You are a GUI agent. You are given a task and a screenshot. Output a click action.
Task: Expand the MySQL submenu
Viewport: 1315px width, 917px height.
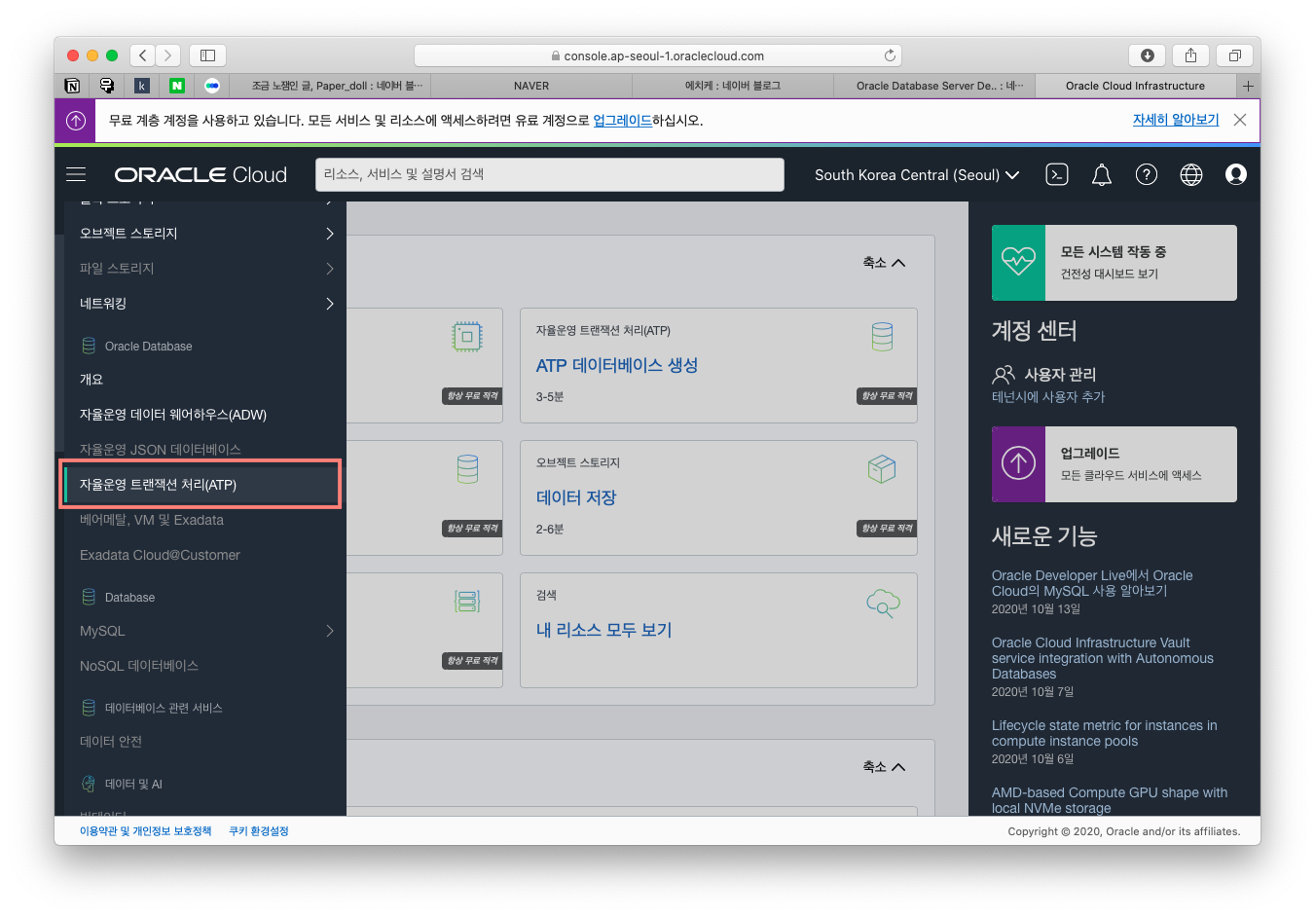pos(329,631)
